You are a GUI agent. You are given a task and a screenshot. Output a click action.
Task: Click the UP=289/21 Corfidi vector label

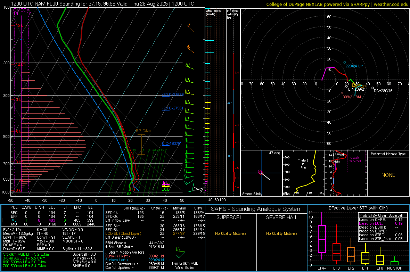(x=356, y=89)
